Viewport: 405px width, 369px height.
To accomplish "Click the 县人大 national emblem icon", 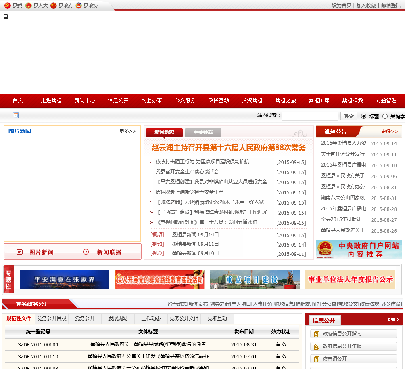I will click(x=29, y=5).
